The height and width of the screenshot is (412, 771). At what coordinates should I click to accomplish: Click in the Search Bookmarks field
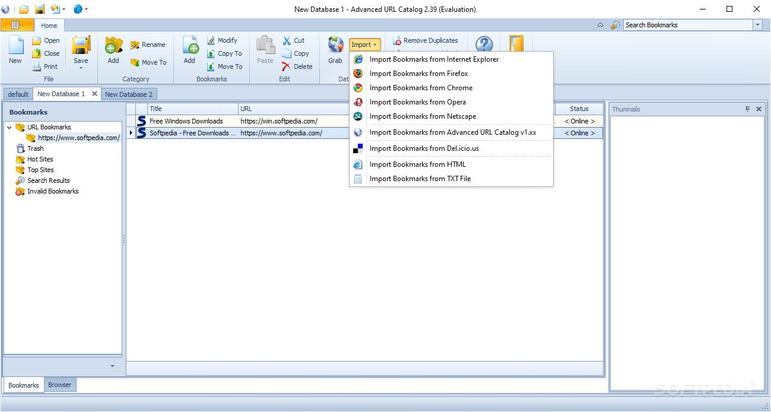687,25
